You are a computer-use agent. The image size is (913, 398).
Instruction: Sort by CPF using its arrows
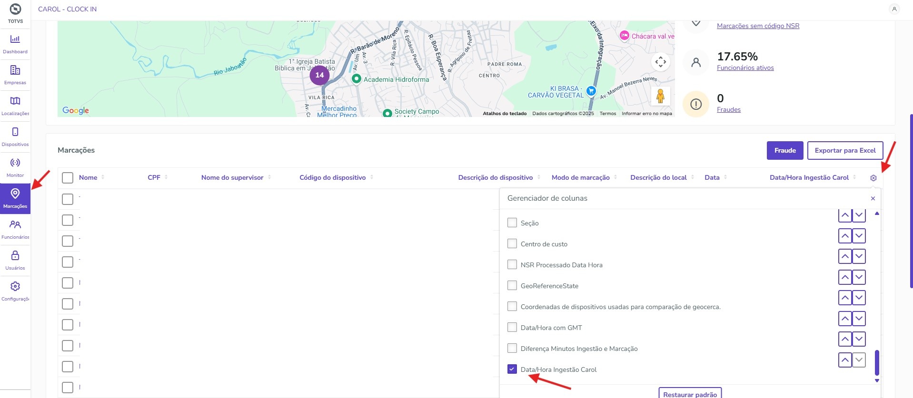pos(166,177)
